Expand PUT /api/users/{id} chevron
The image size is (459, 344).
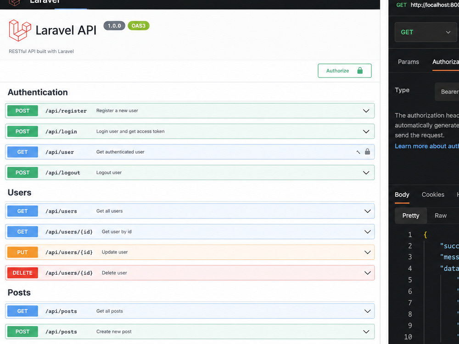[367, 252]
